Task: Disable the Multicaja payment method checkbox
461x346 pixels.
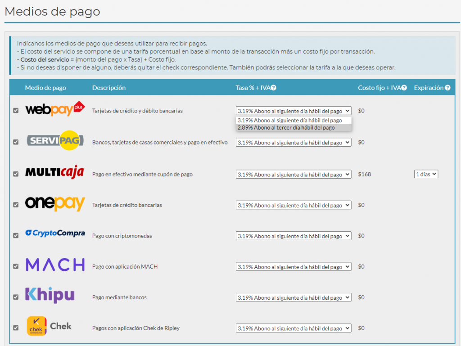Action: (x=16, y=174)
